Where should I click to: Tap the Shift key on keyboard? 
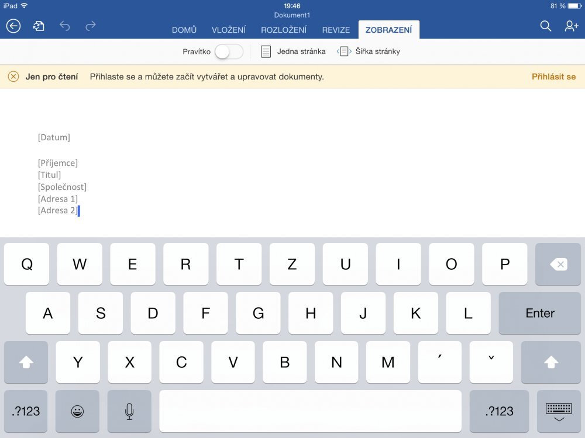(x=26, y=362)
